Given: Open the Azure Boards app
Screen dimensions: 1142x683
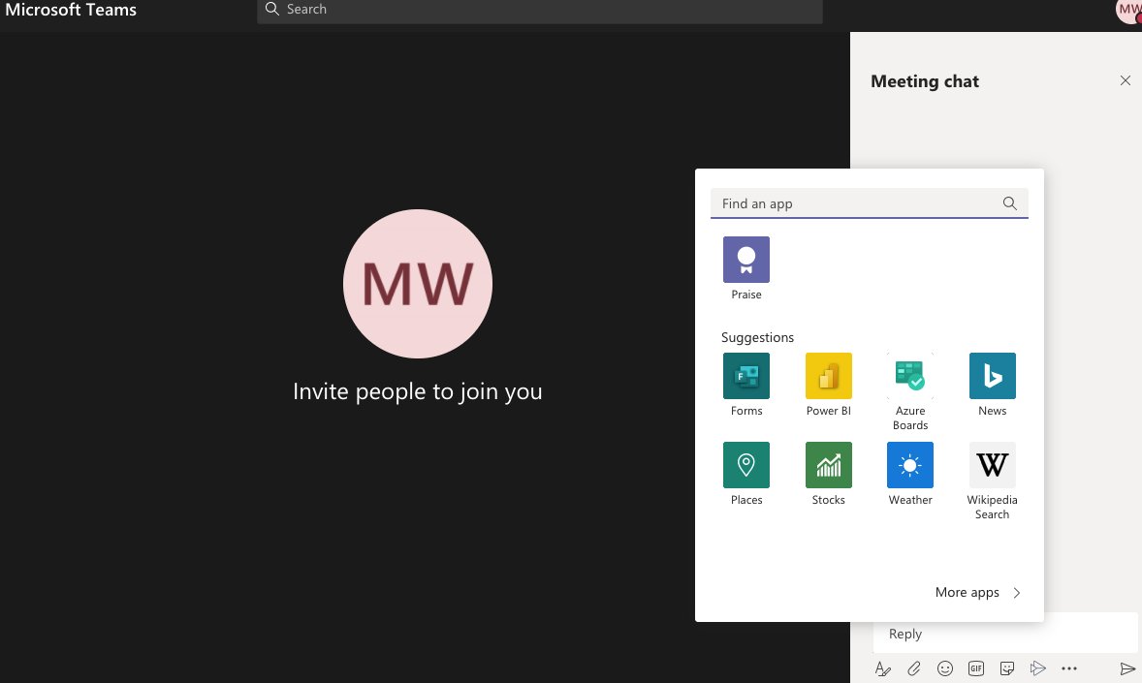Looking at the screenshot, I should [x=909, y=376].
